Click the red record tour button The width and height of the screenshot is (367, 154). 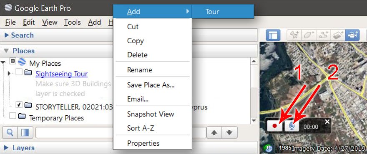(275, 126)
